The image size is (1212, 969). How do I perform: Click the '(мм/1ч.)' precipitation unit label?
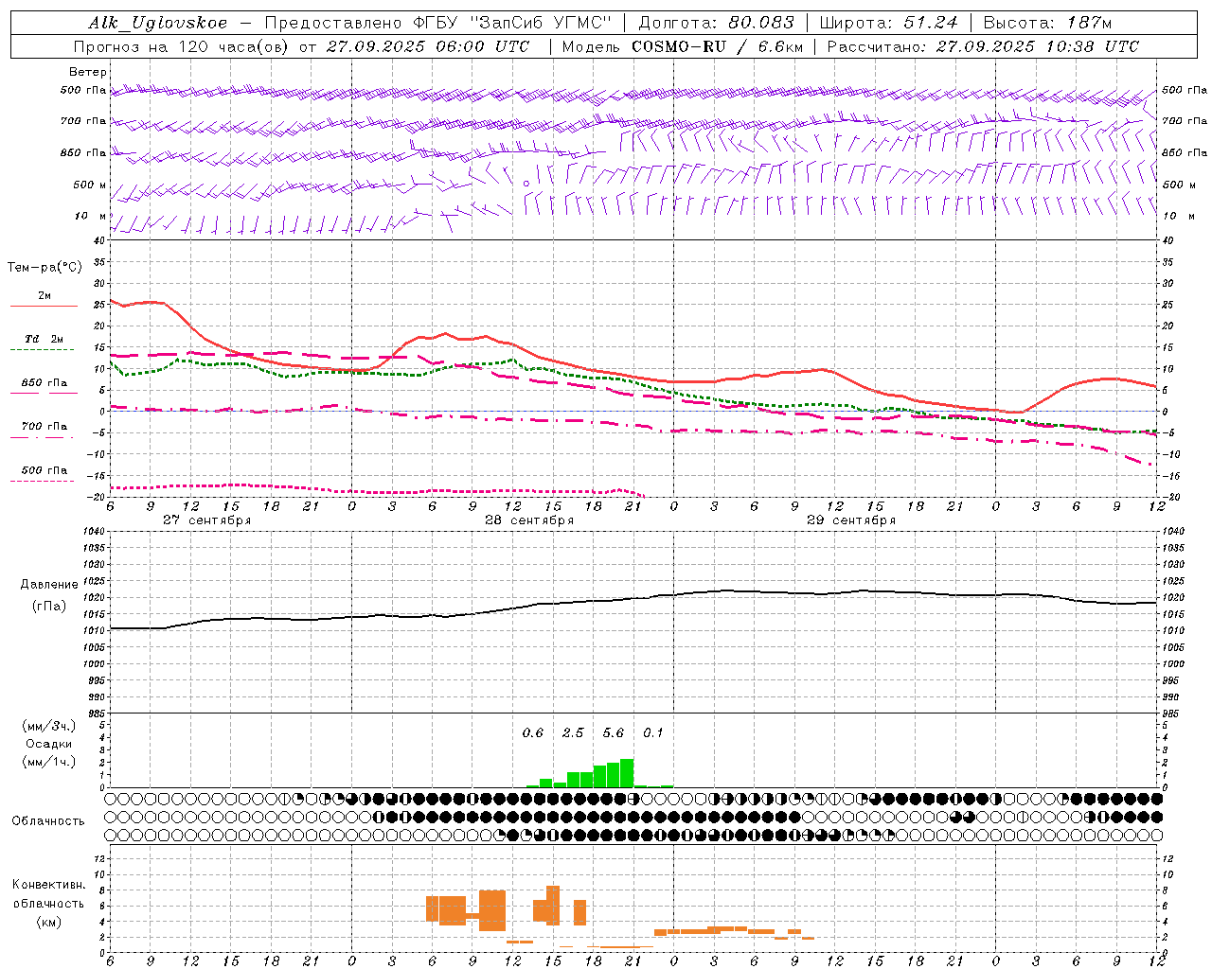[x=48, y=762]
